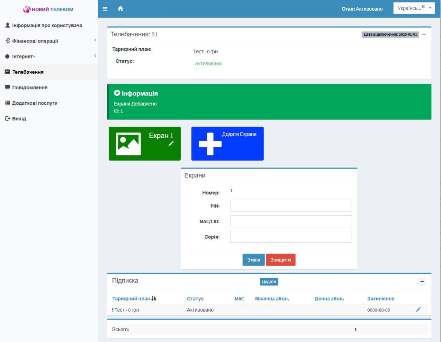The image size is (441, 342).
Task: Click the Зміни button
Action: pyautogui.click(x=254, y=260)
